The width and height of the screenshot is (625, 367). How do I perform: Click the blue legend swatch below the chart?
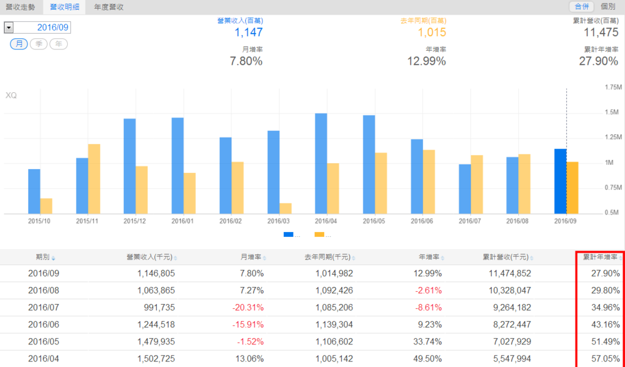coord(288,234)
